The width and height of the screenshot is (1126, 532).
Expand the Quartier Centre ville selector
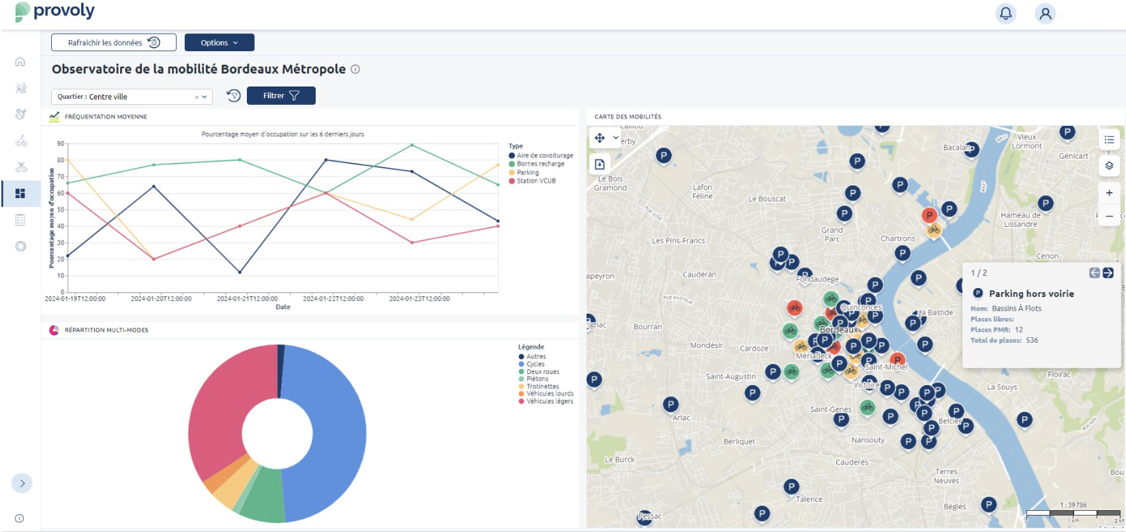click(x=204, y=97)
